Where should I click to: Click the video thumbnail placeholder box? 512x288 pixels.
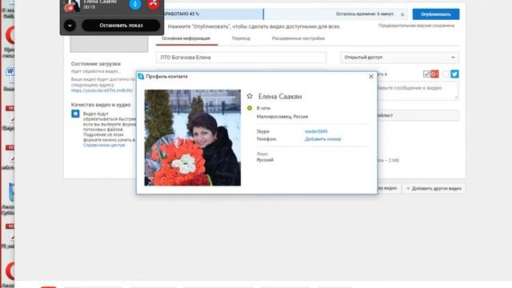109,44
